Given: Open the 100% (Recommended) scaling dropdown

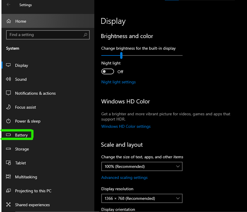Looking at the screenshot, I should pos(142,166).
